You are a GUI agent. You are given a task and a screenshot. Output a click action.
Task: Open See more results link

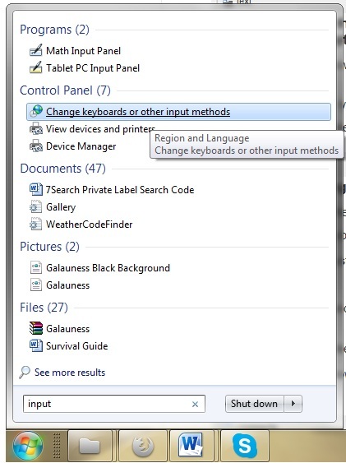point(70,373)
